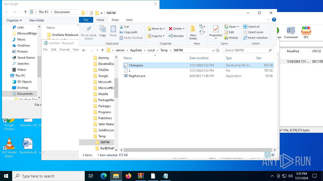Image resolution: width=323 pixels, height=181 pixels.
Task: Click the Copy ribbon button
Action: [102, 31]
